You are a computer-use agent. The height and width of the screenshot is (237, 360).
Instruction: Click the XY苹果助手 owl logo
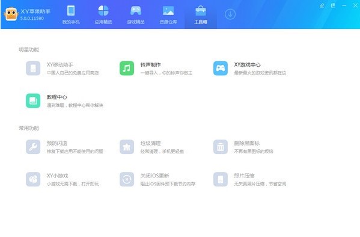point(11,14)
